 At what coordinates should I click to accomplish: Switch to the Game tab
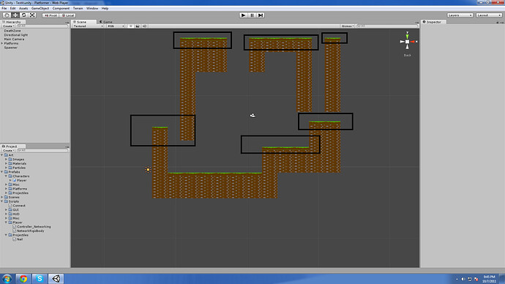[106, 22]
